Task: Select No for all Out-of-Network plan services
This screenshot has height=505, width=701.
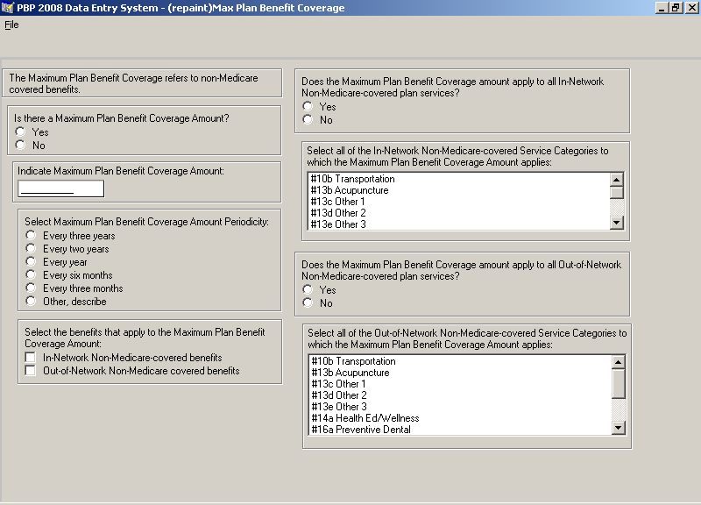Action: click(308, 302)
